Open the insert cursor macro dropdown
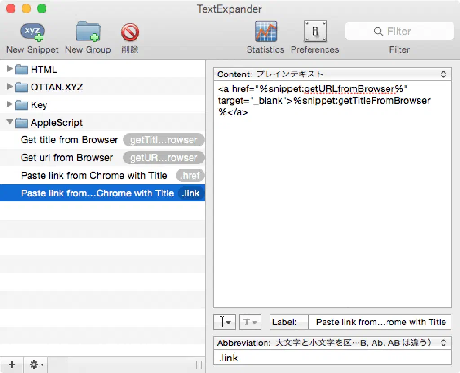460x373 pixels. [225, 322]
